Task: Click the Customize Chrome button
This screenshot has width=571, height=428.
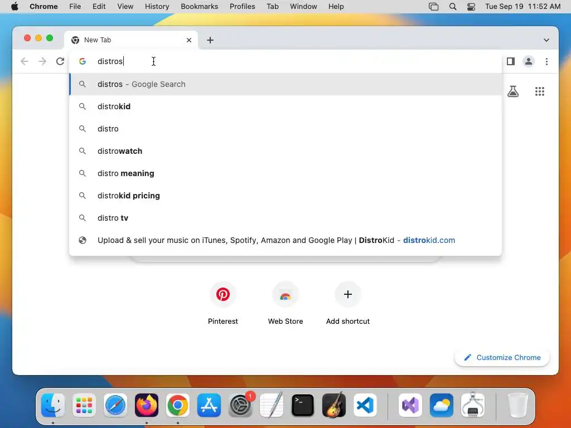Action: pyautogui.click(x=502, y=357)
